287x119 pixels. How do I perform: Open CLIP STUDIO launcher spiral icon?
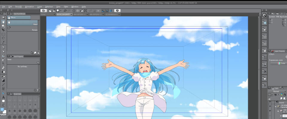(43, 11)
